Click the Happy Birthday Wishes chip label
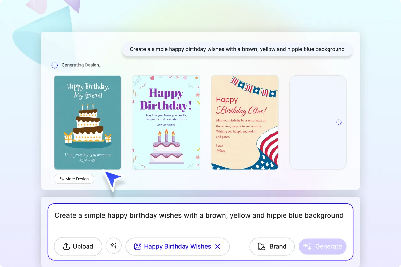The image size is (401, 267). pos(178,246)
